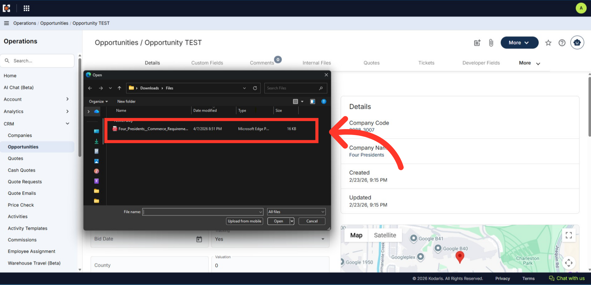591x285 pixels.
Task: Click the map pan control
Action: [x=569, y=263]
